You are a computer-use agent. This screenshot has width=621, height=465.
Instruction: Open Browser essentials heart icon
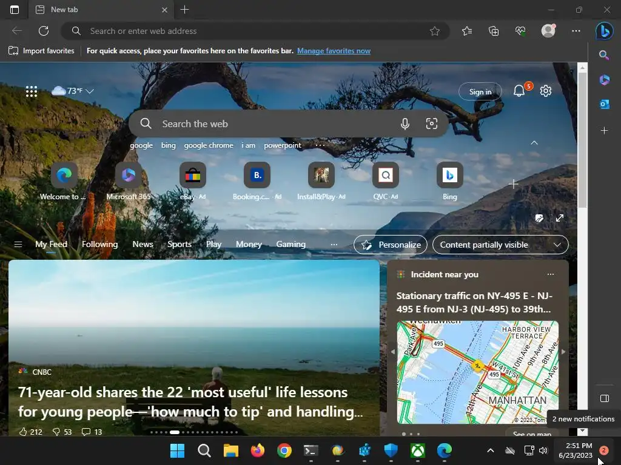[x=520, y=31]
